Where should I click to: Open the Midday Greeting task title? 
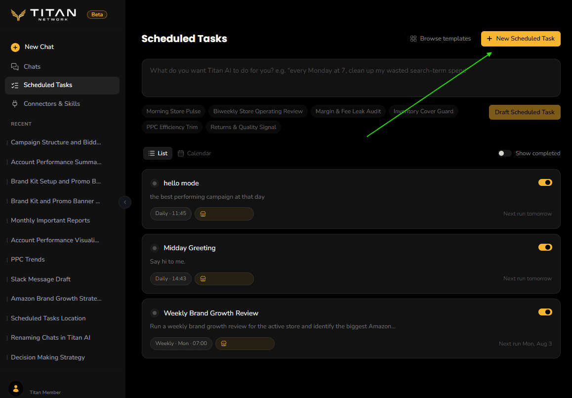[x=189, y=248]
